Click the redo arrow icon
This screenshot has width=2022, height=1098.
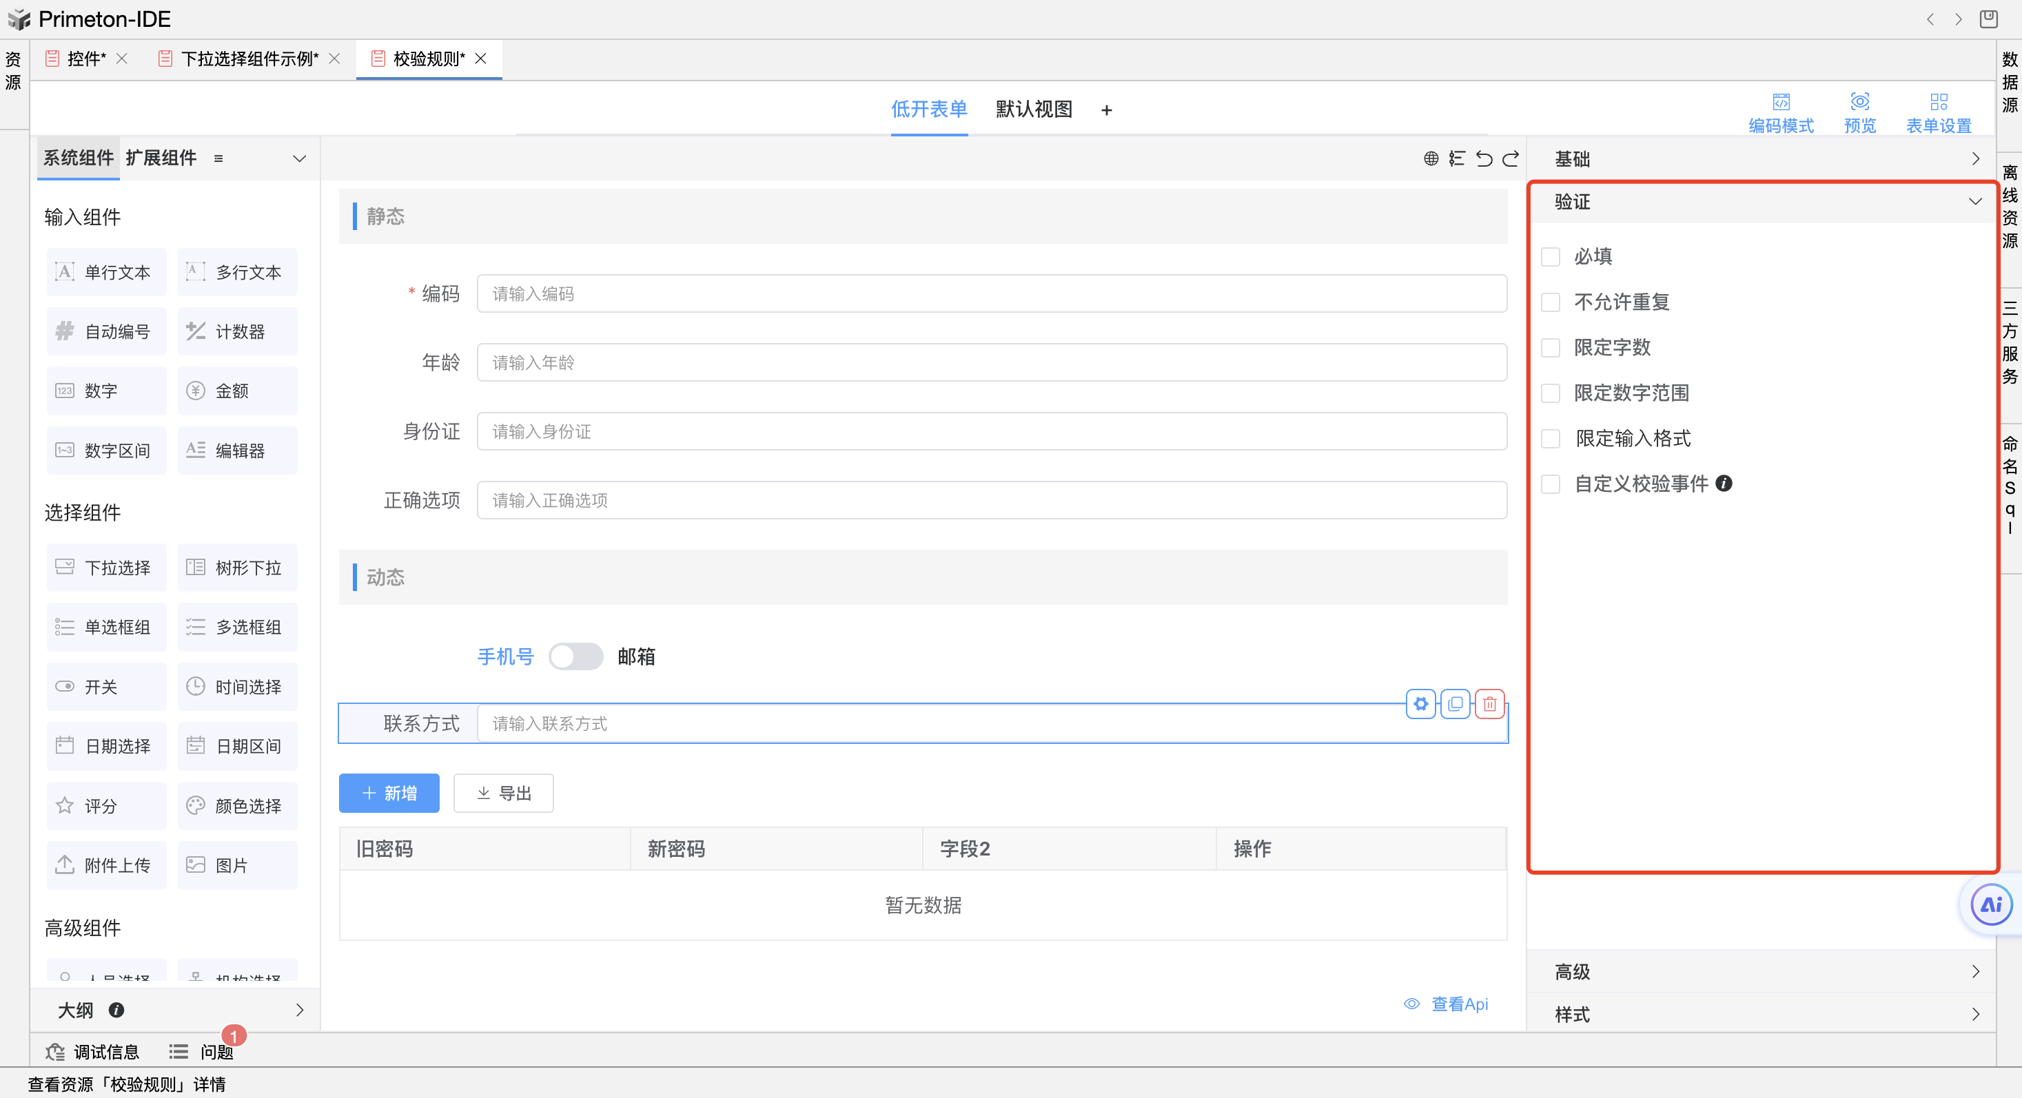(x=1511, y=159)
